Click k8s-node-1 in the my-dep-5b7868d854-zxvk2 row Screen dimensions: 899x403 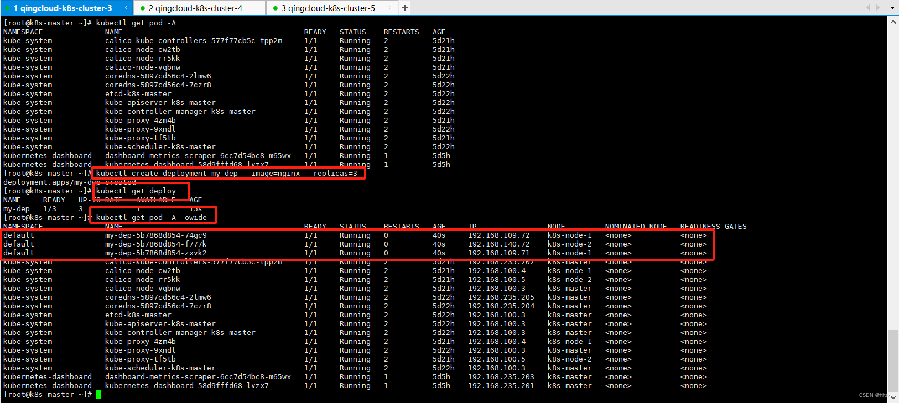pyautogui.click(x=570, y=253)
